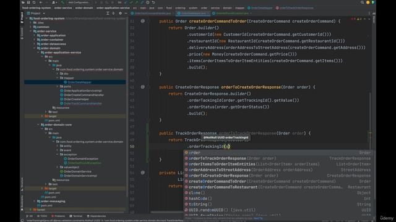
Task: Choose UUID.randomUUID() completion suggestion
Action: coord(278,210)
